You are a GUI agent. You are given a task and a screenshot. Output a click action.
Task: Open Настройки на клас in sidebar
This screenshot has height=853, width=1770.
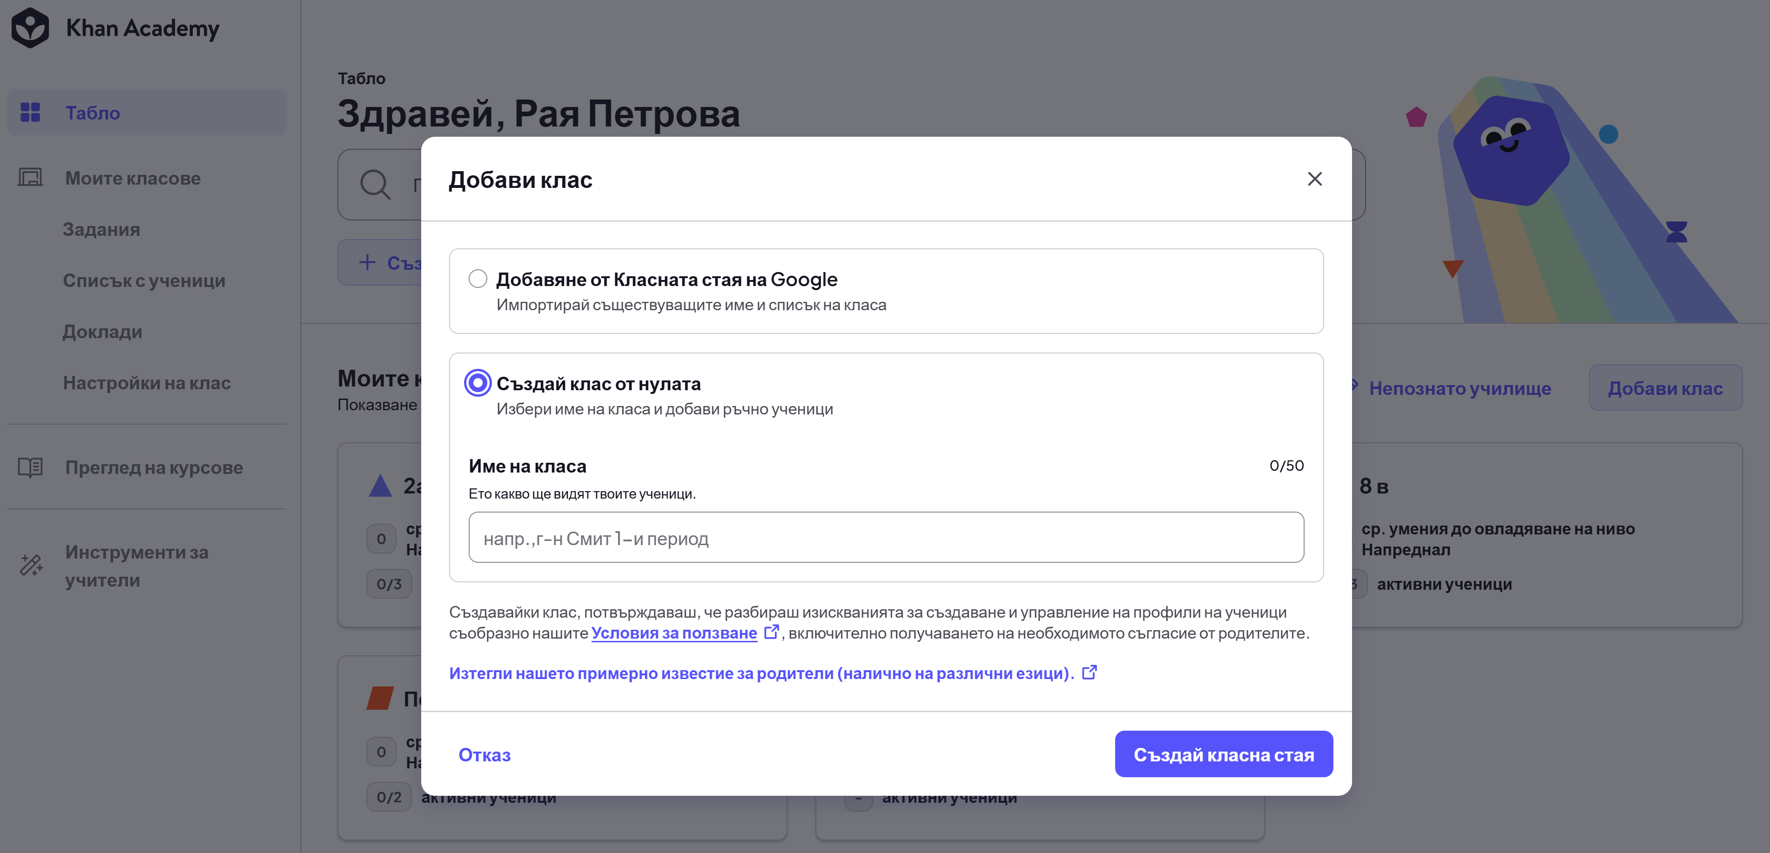tap(147, 383)
